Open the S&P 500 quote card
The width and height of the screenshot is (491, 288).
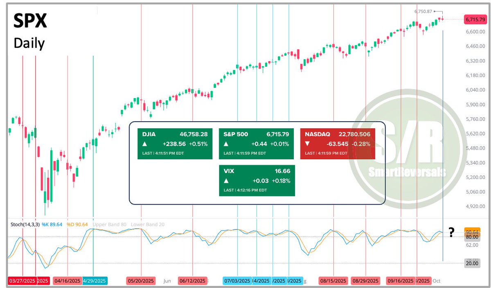[x=257, y=143]
